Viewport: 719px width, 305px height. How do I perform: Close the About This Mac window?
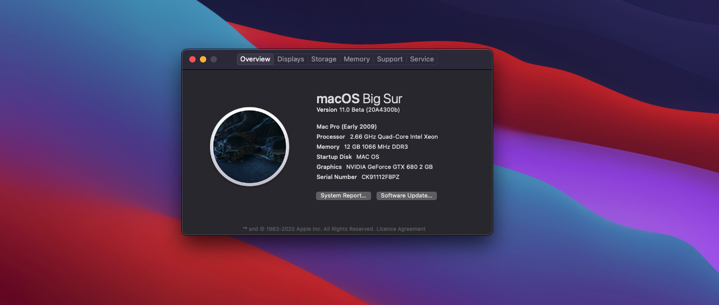[192, 59]
